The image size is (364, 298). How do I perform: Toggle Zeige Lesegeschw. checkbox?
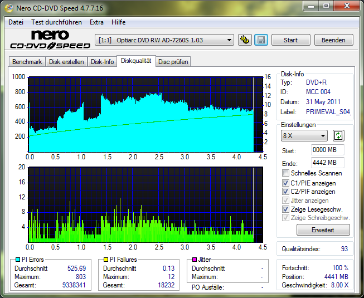pyautogui.click(x=285, y=209)
